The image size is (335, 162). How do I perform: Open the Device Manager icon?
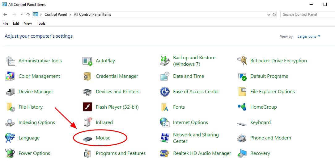pyautogui.click(x=10, y=92)
